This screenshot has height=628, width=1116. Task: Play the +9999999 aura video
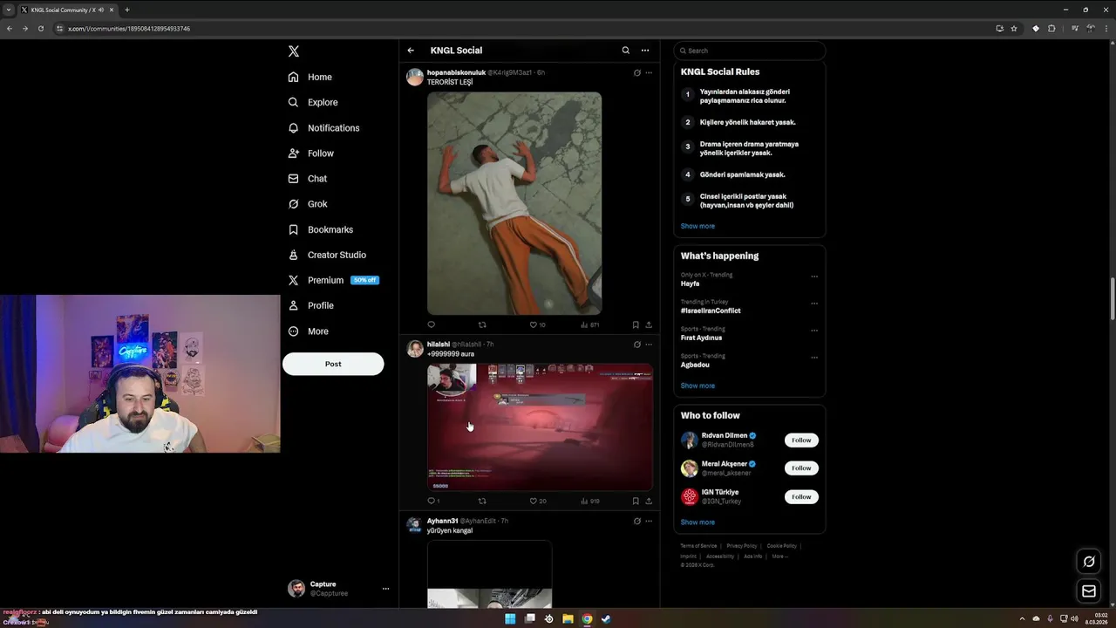(x=540, y=427)
